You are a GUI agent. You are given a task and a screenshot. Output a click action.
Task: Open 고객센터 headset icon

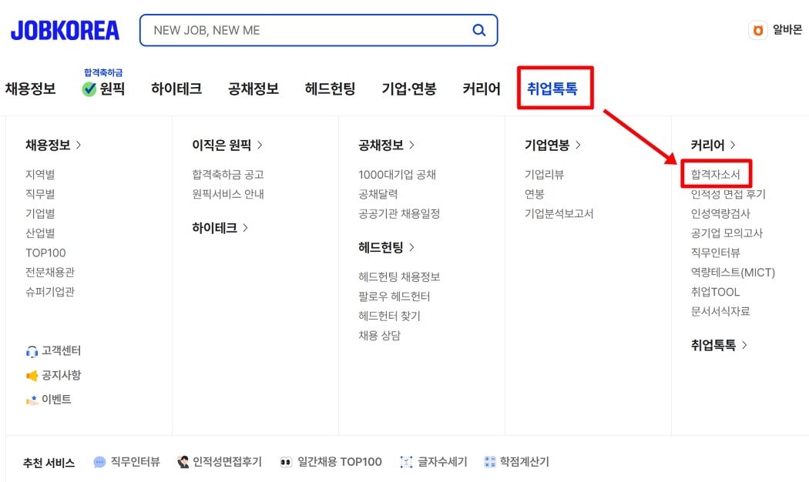point(32,352)
